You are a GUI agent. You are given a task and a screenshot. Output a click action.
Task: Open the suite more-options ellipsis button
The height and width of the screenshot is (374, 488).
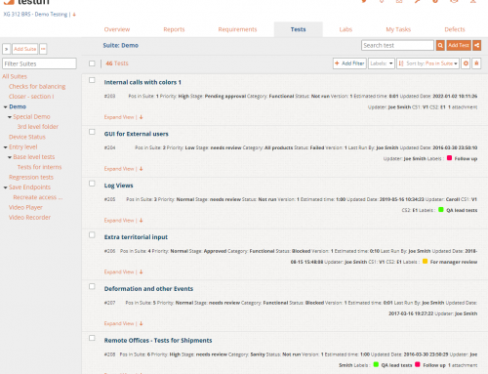pos(43,49)
